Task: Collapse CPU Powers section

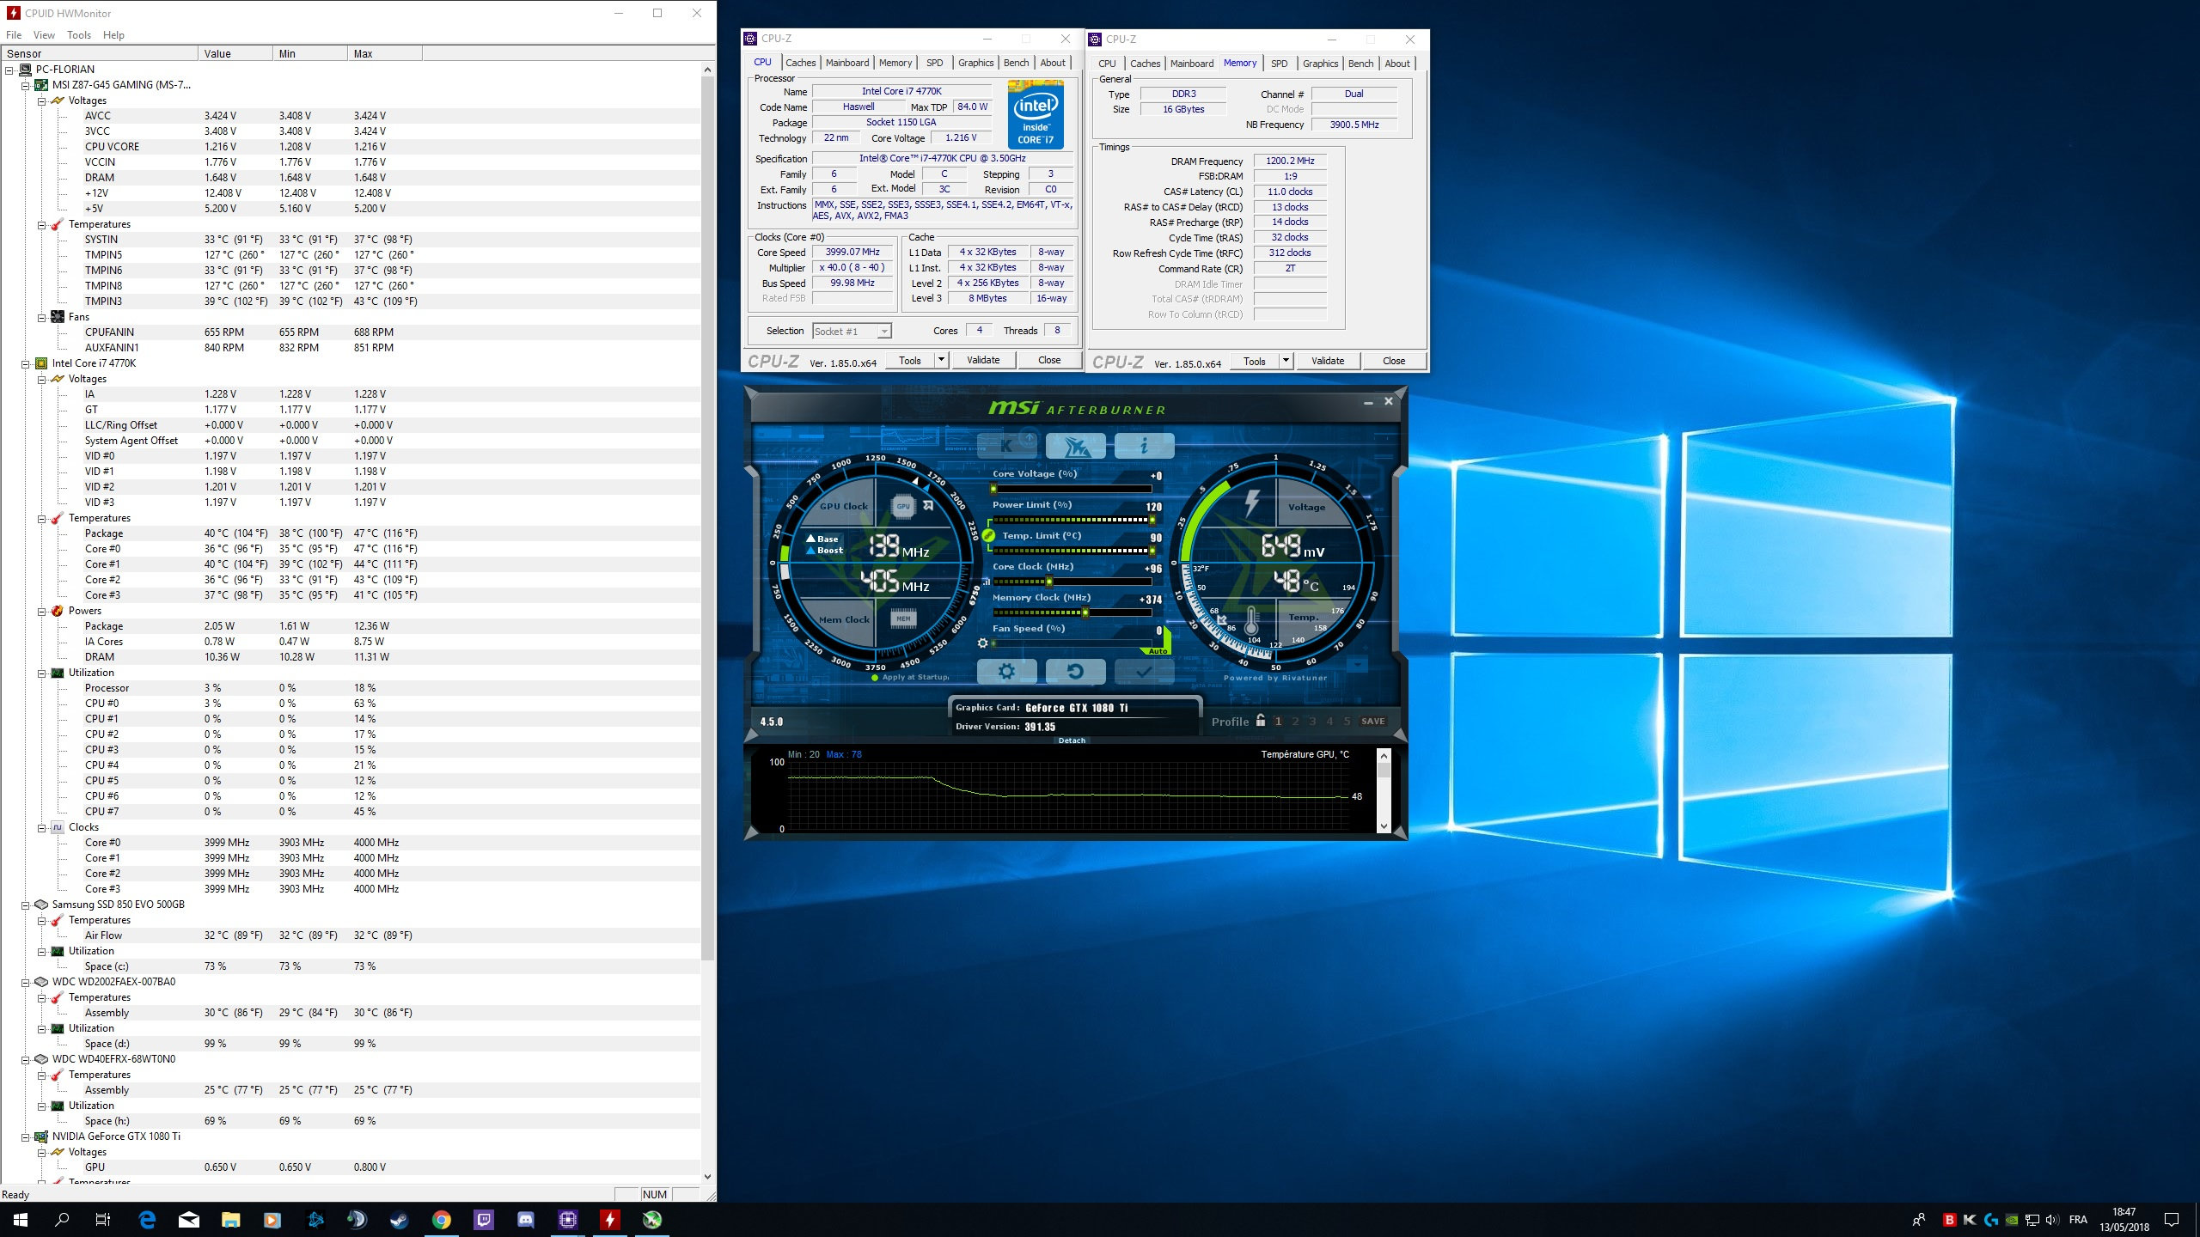Action: pyautogui.click(x=41, y=611)
